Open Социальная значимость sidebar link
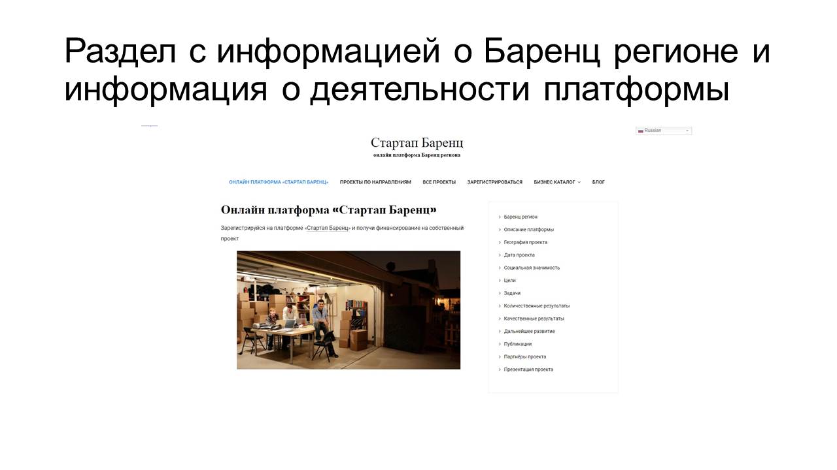The image size is (837, 470). point(532,268)
